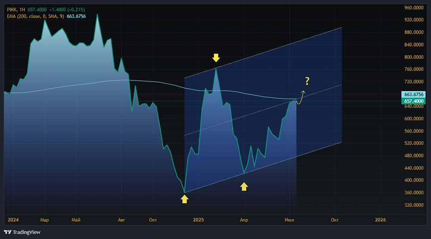
Task: Click the Авг time axis label
Action: [121, 220]
